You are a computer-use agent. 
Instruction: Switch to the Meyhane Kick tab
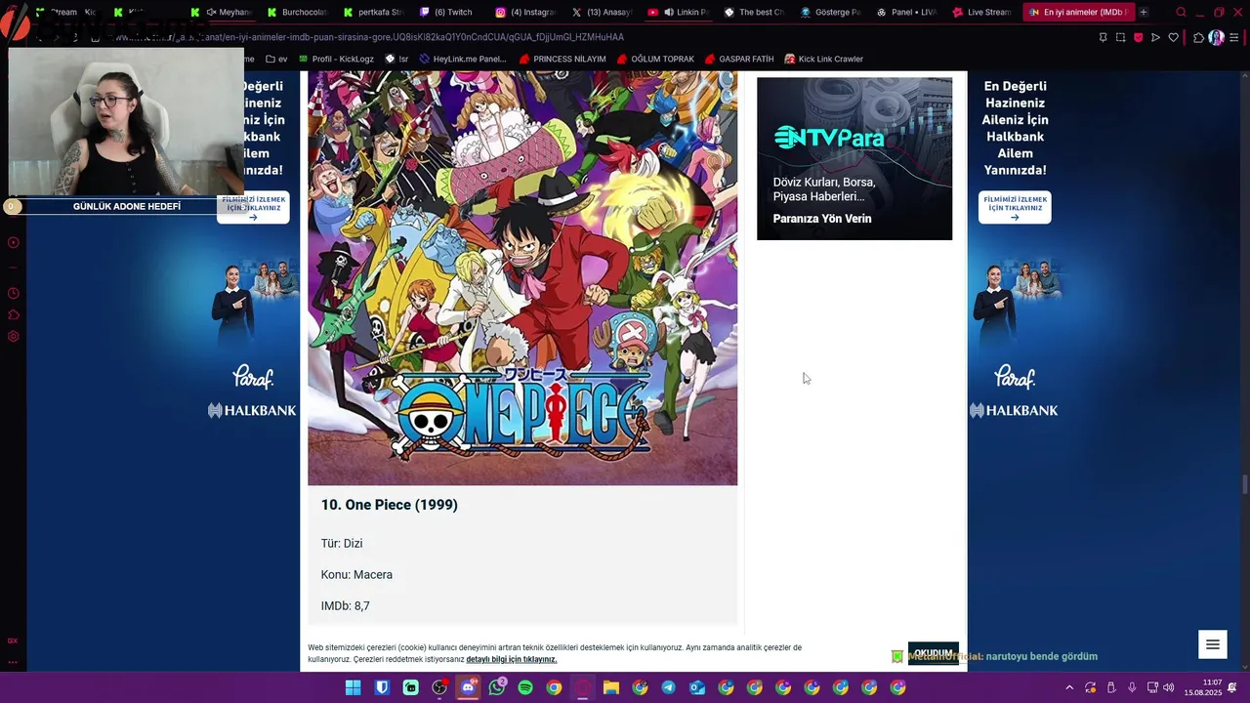pos(222,12)
